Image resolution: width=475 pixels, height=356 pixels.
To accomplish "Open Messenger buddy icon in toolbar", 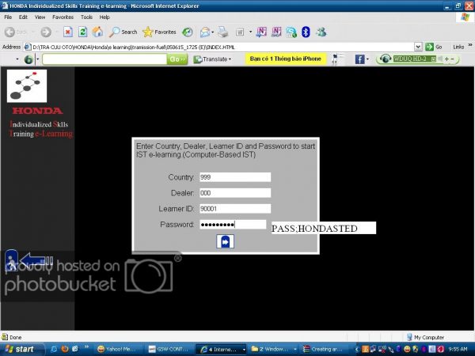I will (321, 32).
